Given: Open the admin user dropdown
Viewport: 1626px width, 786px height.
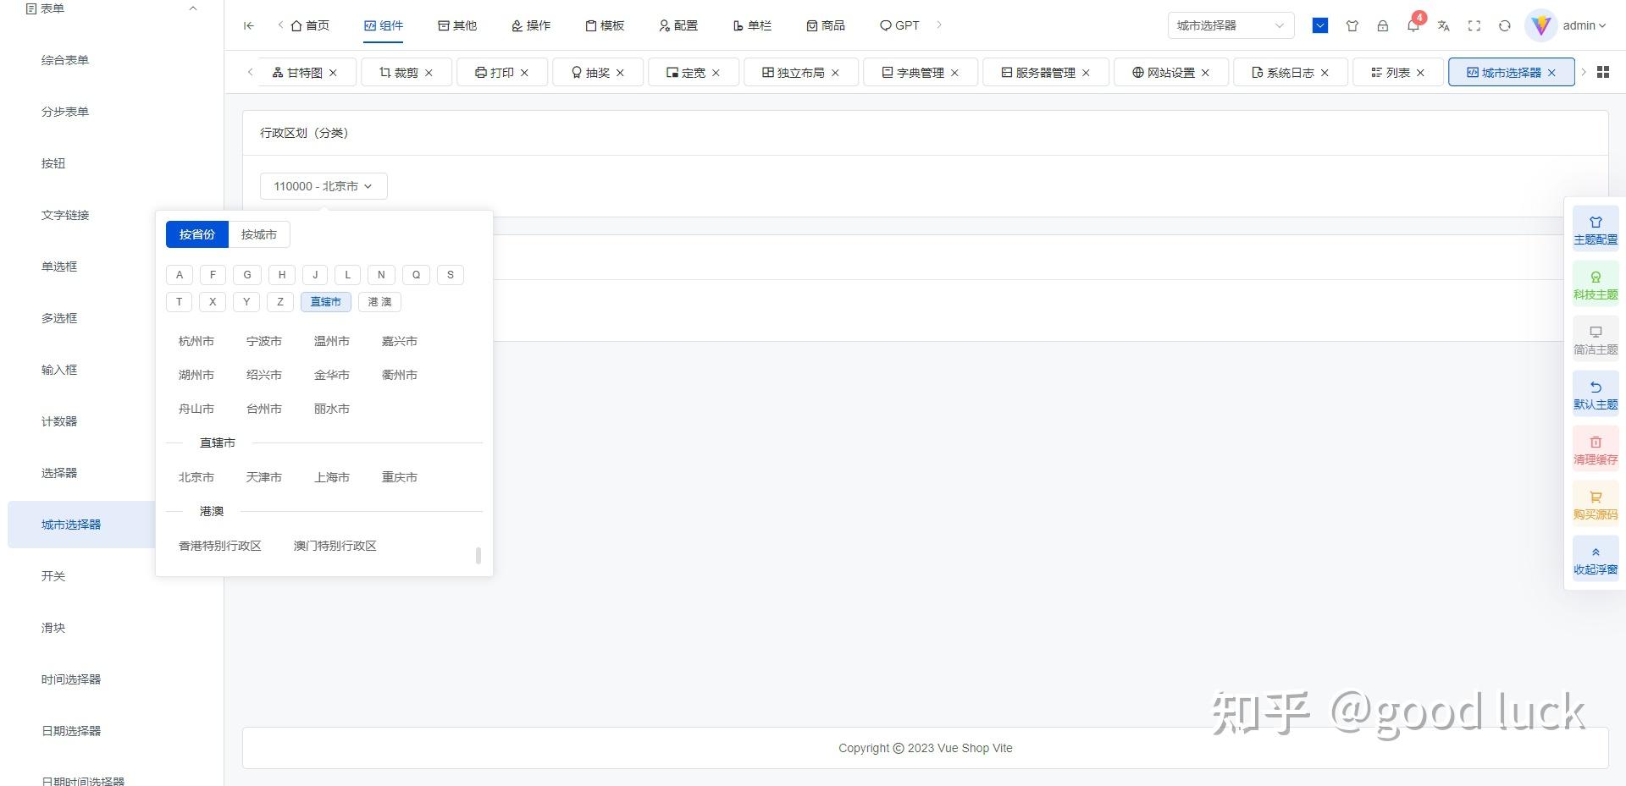Looking at the screenshot, I should [1584, 25].
